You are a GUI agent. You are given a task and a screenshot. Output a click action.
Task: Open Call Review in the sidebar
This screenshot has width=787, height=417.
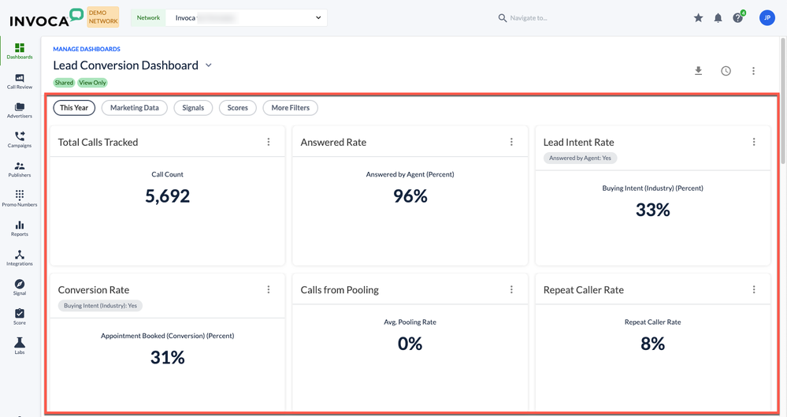[x=20, y=81]
